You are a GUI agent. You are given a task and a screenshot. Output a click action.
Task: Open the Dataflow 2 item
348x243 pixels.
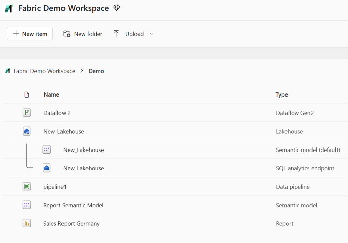click(x=57, y=113)
